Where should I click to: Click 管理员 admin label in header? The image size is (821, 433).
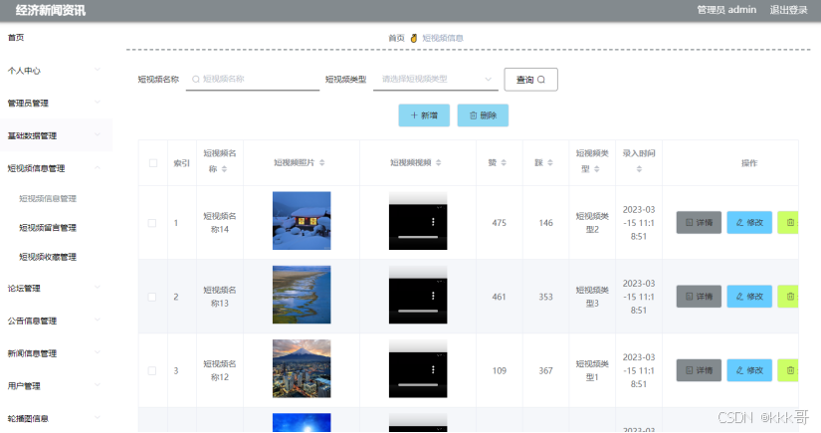pos(726,10)
